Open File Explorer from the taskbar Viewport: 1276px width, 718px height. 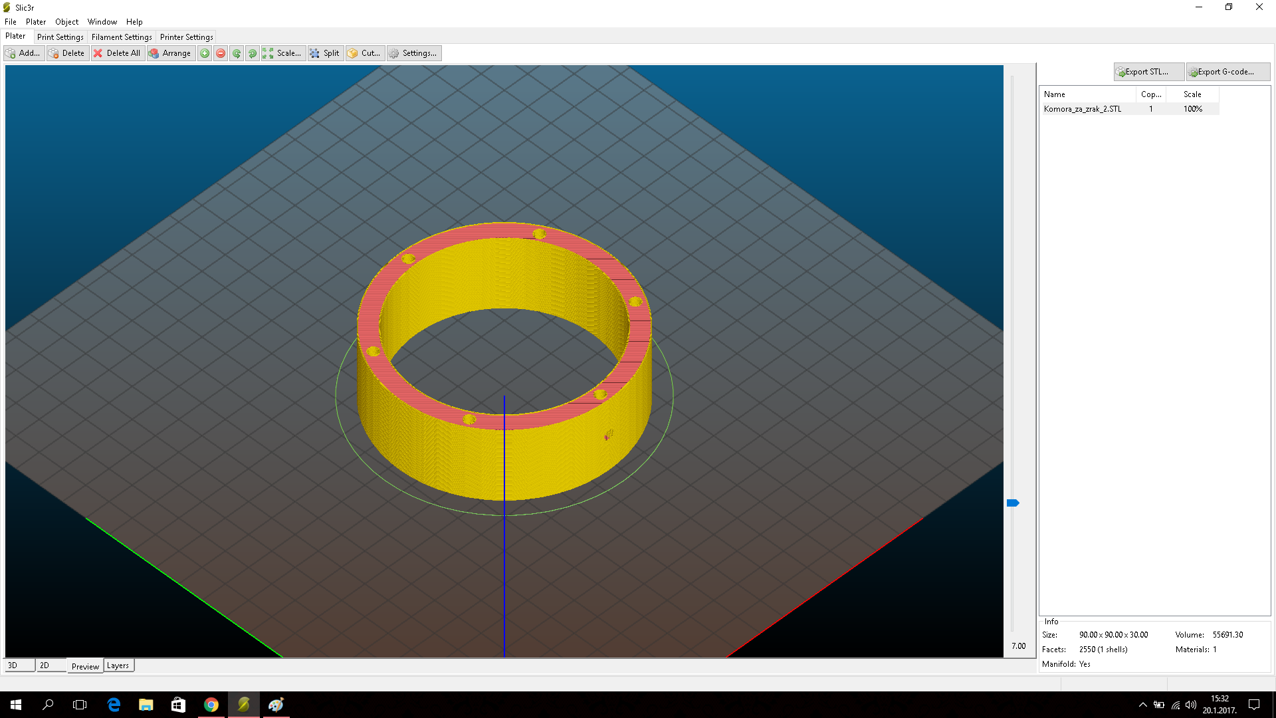(x=146, y=705)
